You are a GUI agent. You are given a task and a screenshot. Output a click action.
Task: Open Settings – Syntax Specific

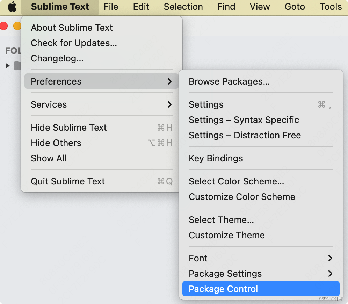(244, 120)
